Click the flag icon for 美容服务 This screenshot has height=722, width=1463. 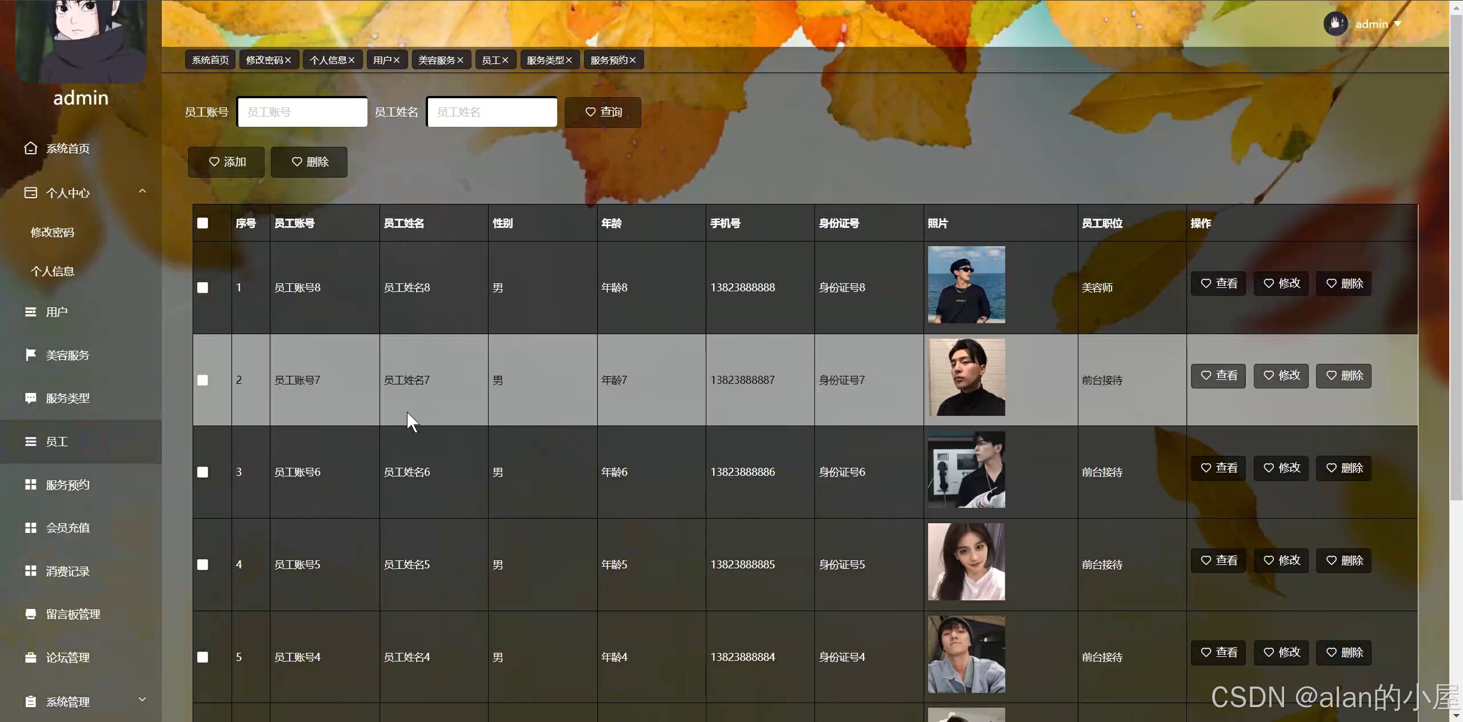click(x=31, y=355)
